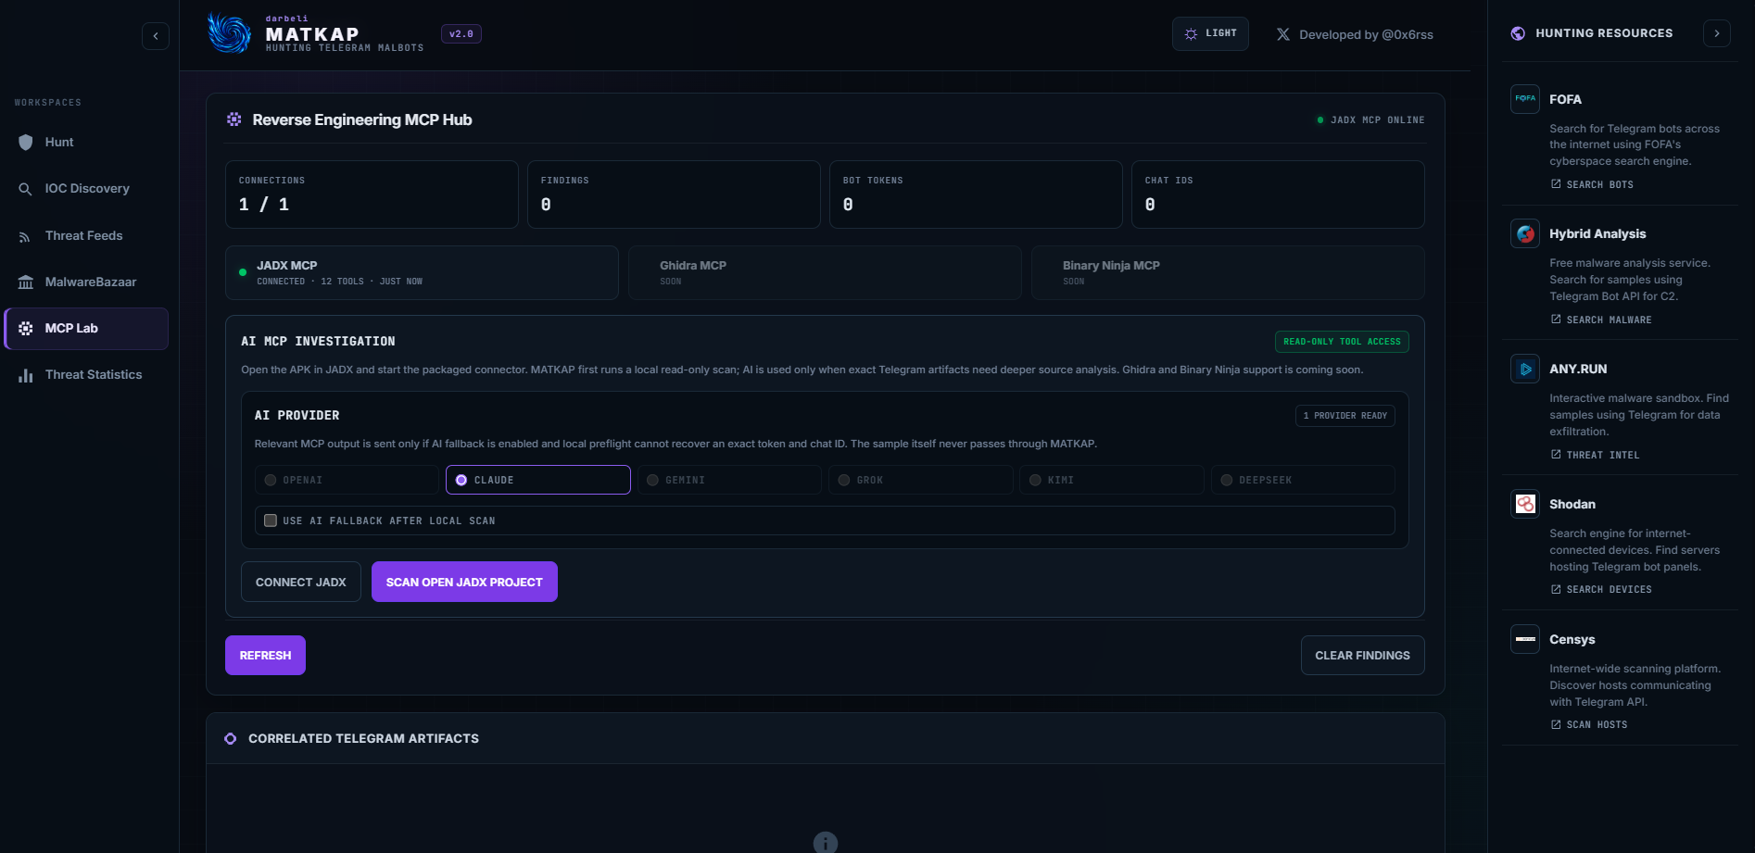Click the Connections stat card
Screen dimensions: 1755x853
372,194
